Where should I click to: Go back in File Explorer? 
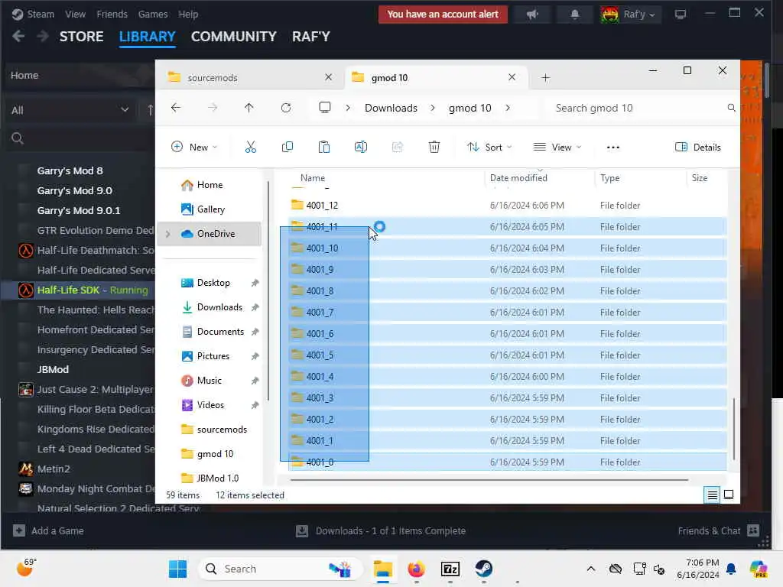coord(176,108)
